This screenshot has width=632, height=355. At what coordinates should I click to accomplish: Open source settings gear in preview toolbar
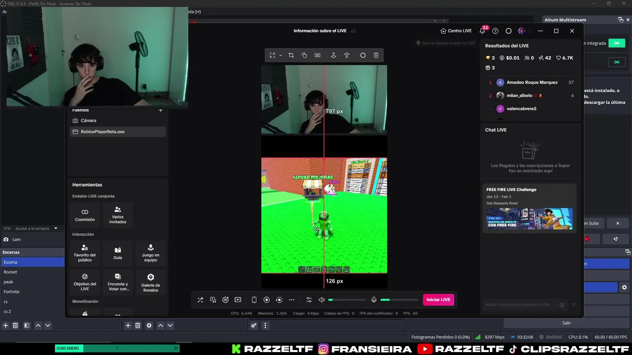click(x=363, y=55)
